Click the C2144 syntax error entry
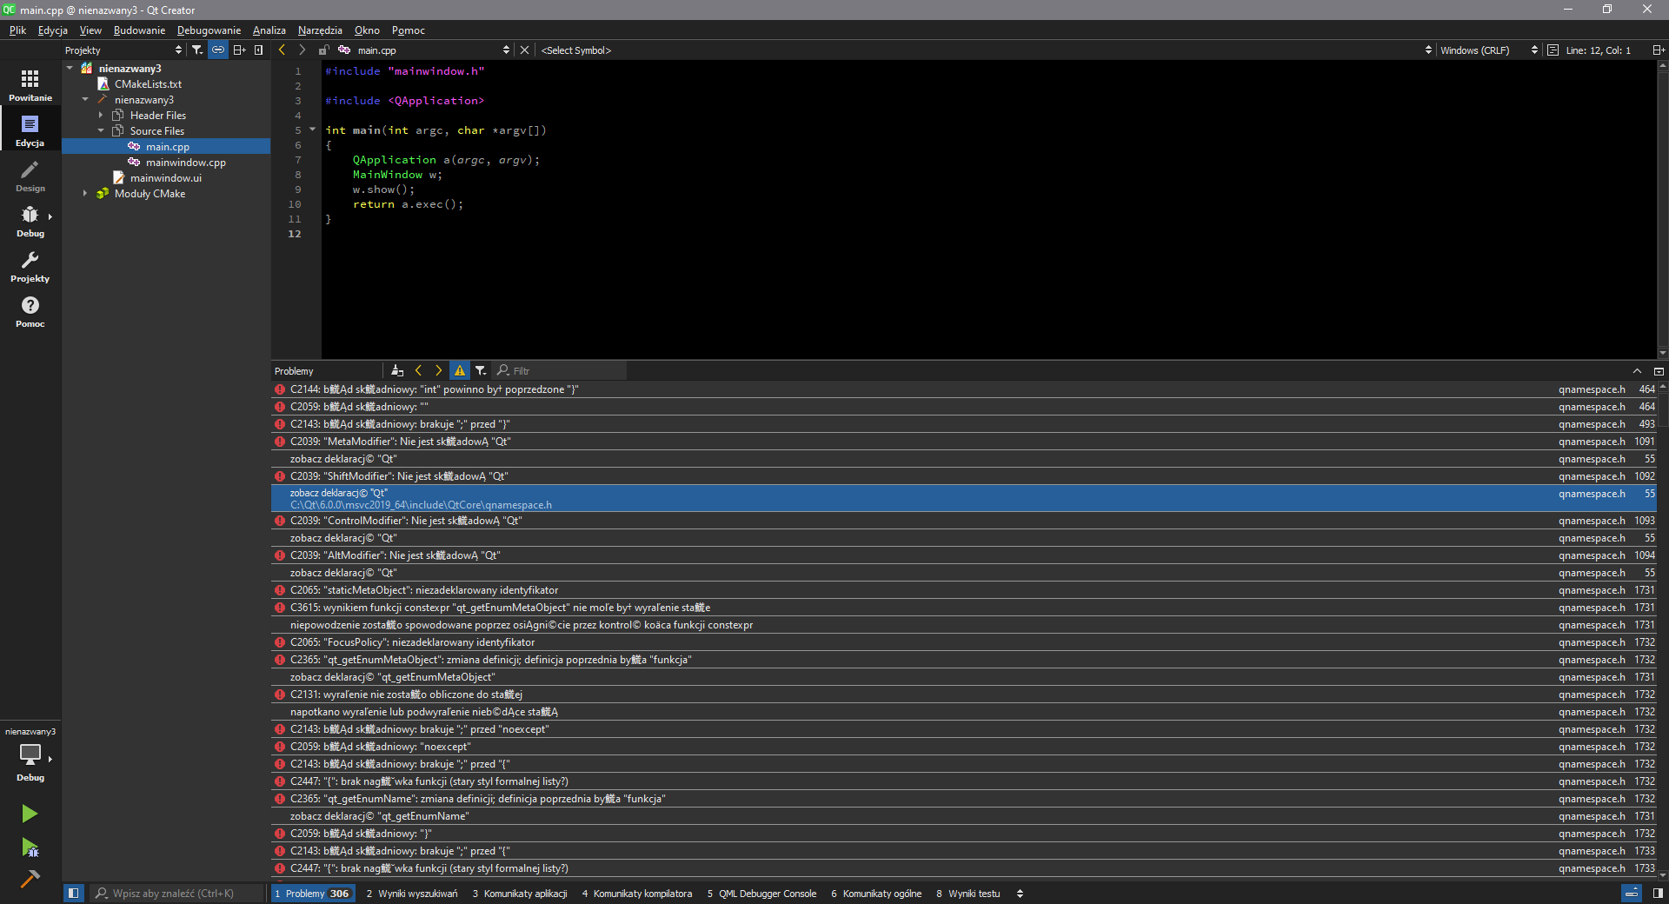1669x904 pixels. click(435, 389)
